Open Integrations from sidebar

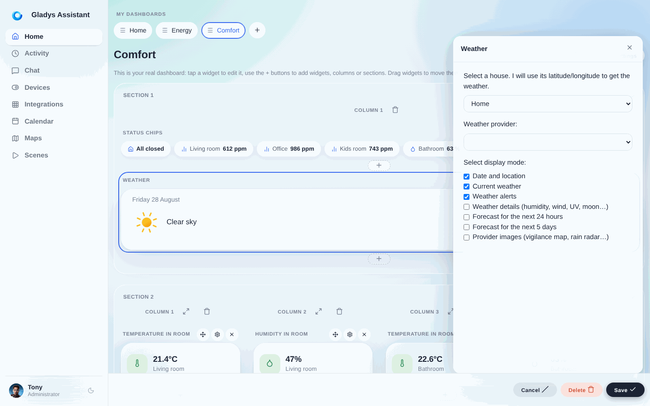coord(54,104)
